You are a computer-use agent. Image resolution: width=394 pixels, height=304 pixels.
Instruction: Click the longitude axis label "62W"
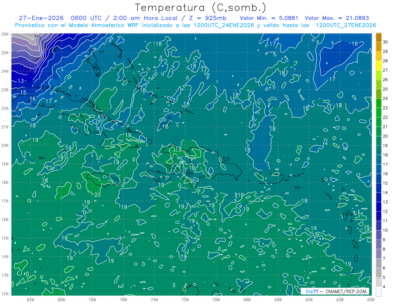(340, 299)
